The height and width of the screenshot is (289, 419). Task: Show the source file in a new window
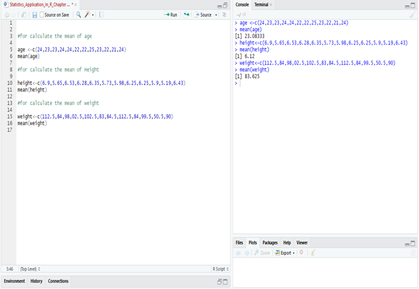click(x=24, y=15)
